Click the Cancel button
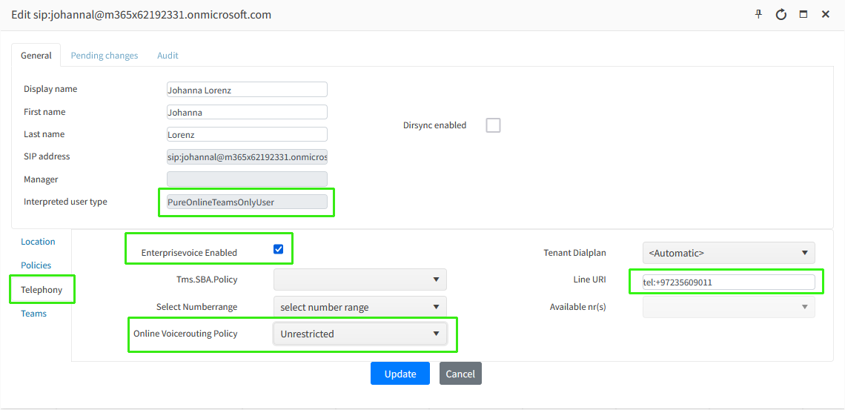Image resolution: width=845 pixels, height=410 pixels. pos(460,374)
